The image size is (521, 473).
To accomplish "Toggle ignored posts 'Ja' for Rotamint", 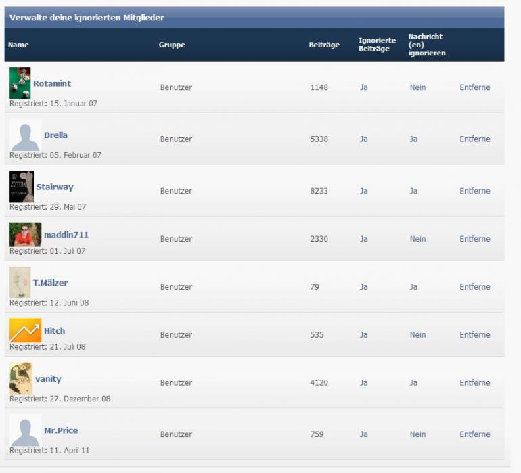I will pyautogui.click(x=364, y=87).
